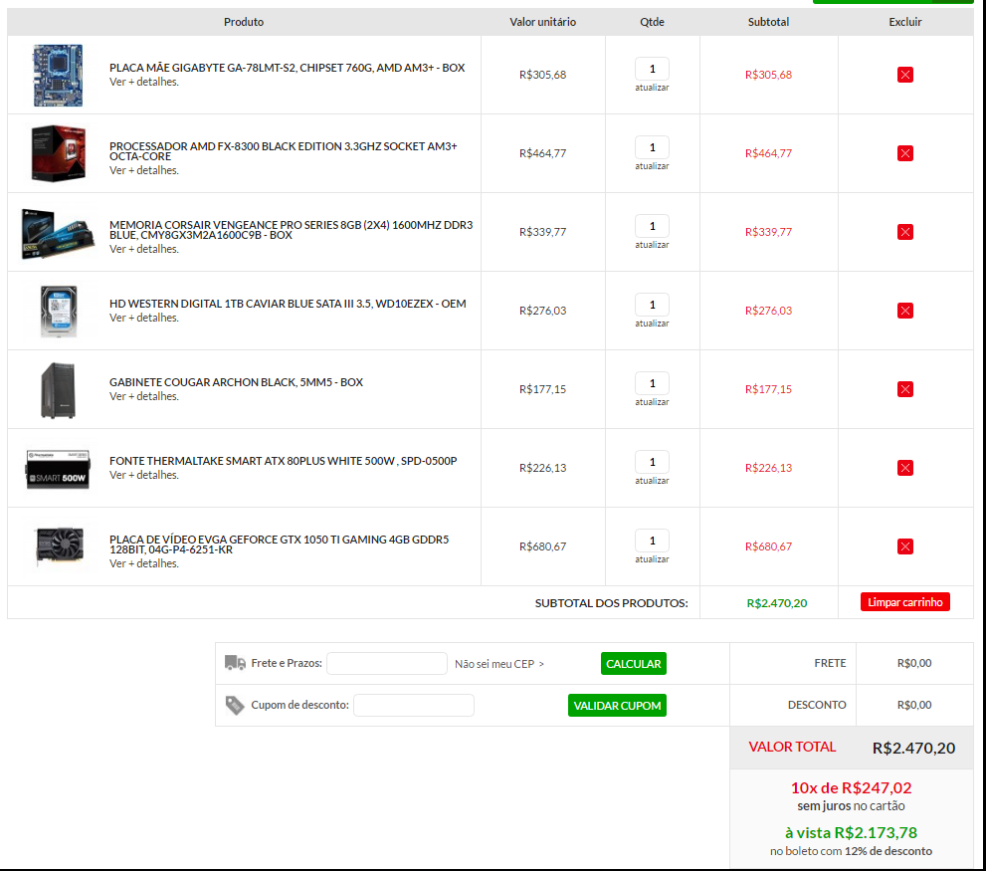Open the Thermaltake Smart 500W image
986x871 pixels.
pos(58,469)
